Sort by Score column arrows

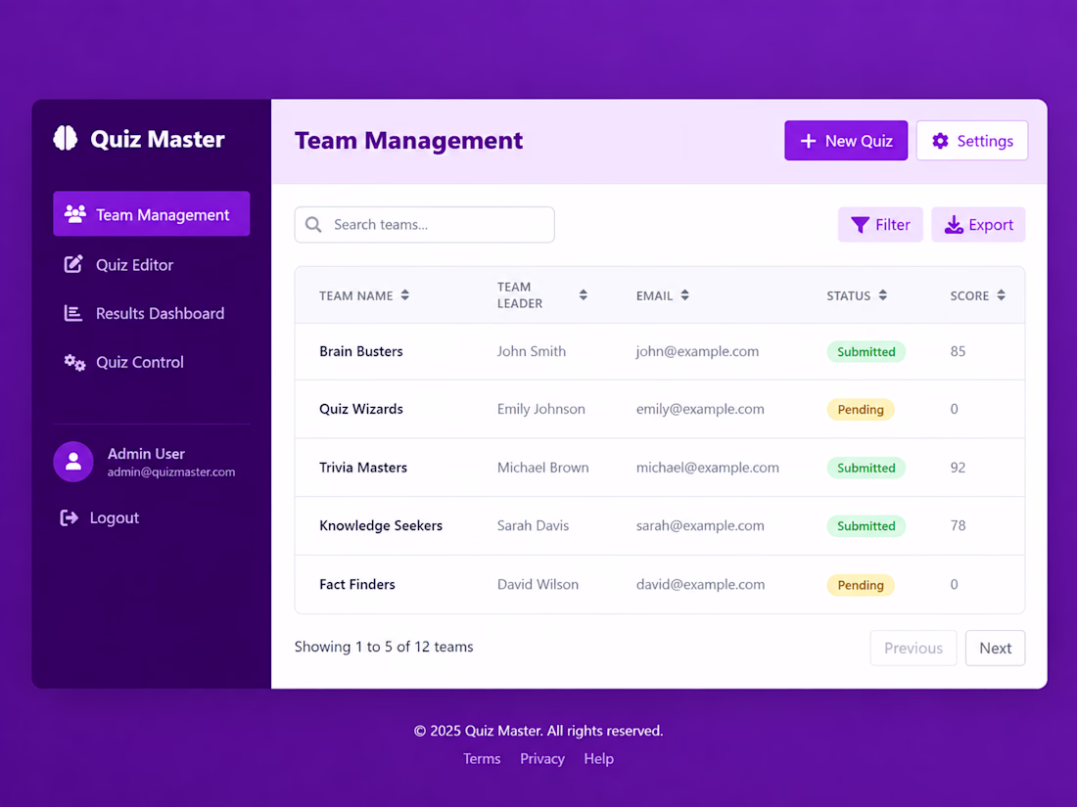click(x=1002, y=295)
